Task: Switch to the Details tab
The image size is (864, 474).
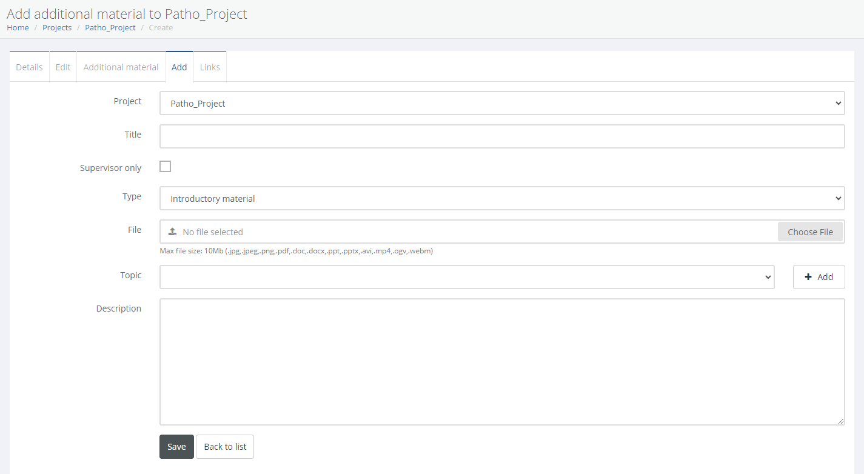Action: [29, 67]
